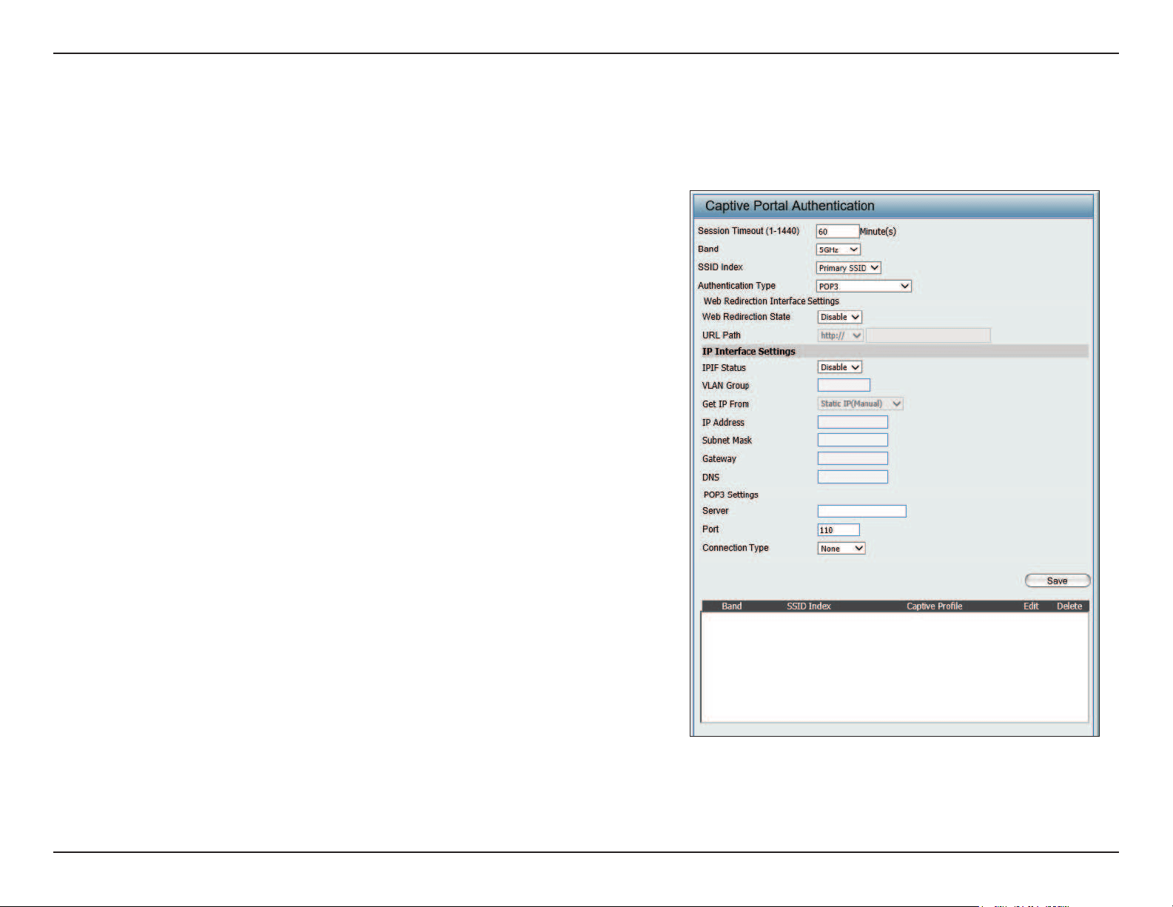Viewport: 1173px width, 907px height.
Task: Click the Captive Portal Authentication title
Action: point(790,206)
